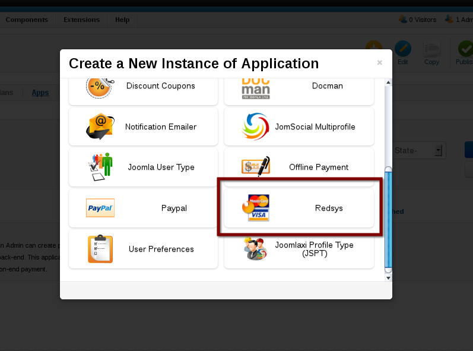The image size is (473, 351).
Task: Click the Notification Emailer envelope icon
Action: click(100, 126)
